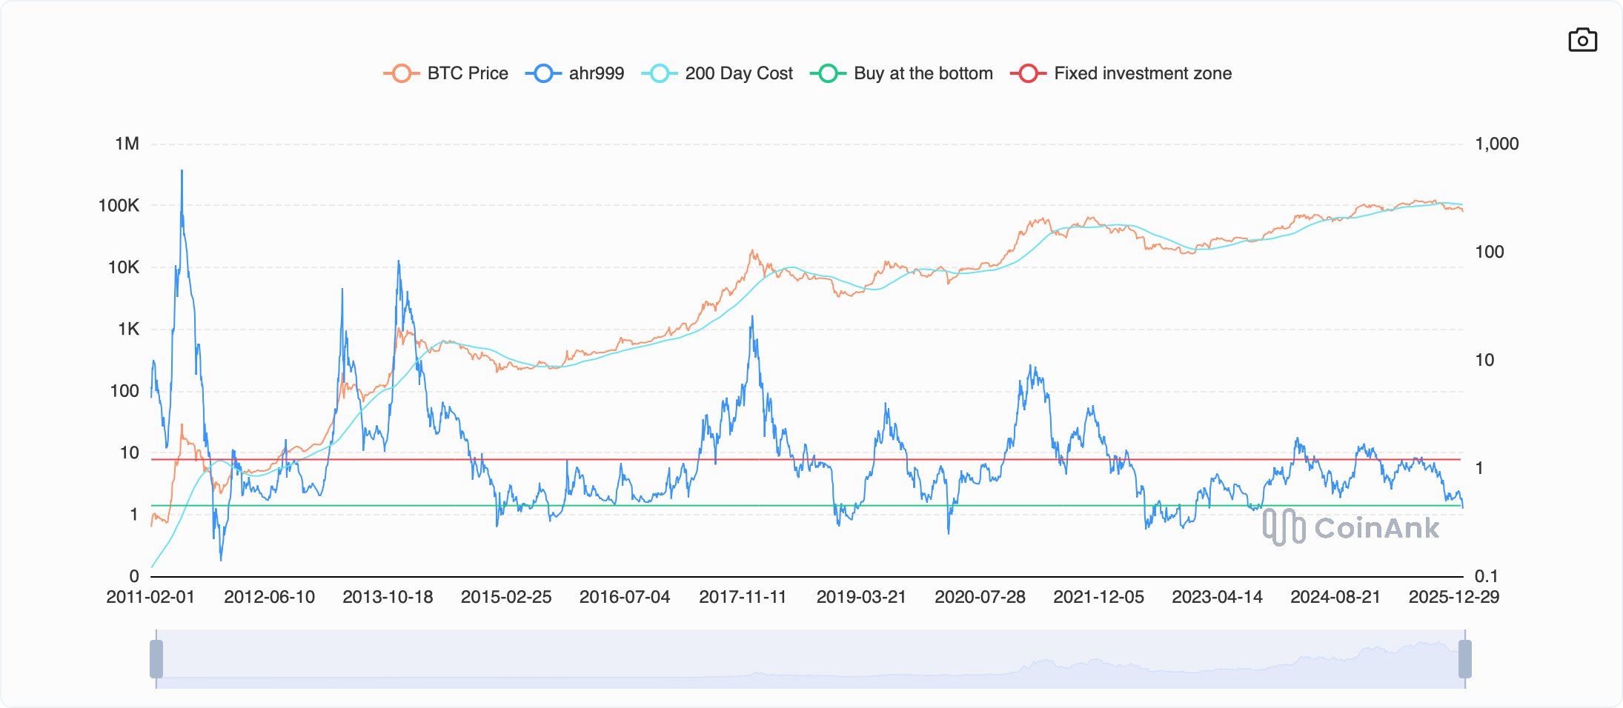Toggle the 200 Day Cost legend item
The height and width of the screenshot is (708, 1623).
click(717, 73)
